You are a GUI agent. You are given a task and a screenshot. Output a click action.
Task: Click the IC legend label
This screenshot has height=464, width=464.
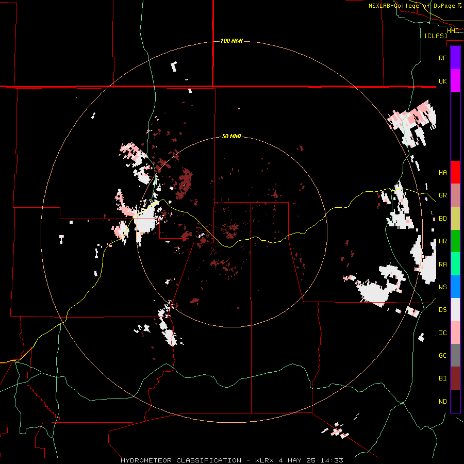[442, 333]
